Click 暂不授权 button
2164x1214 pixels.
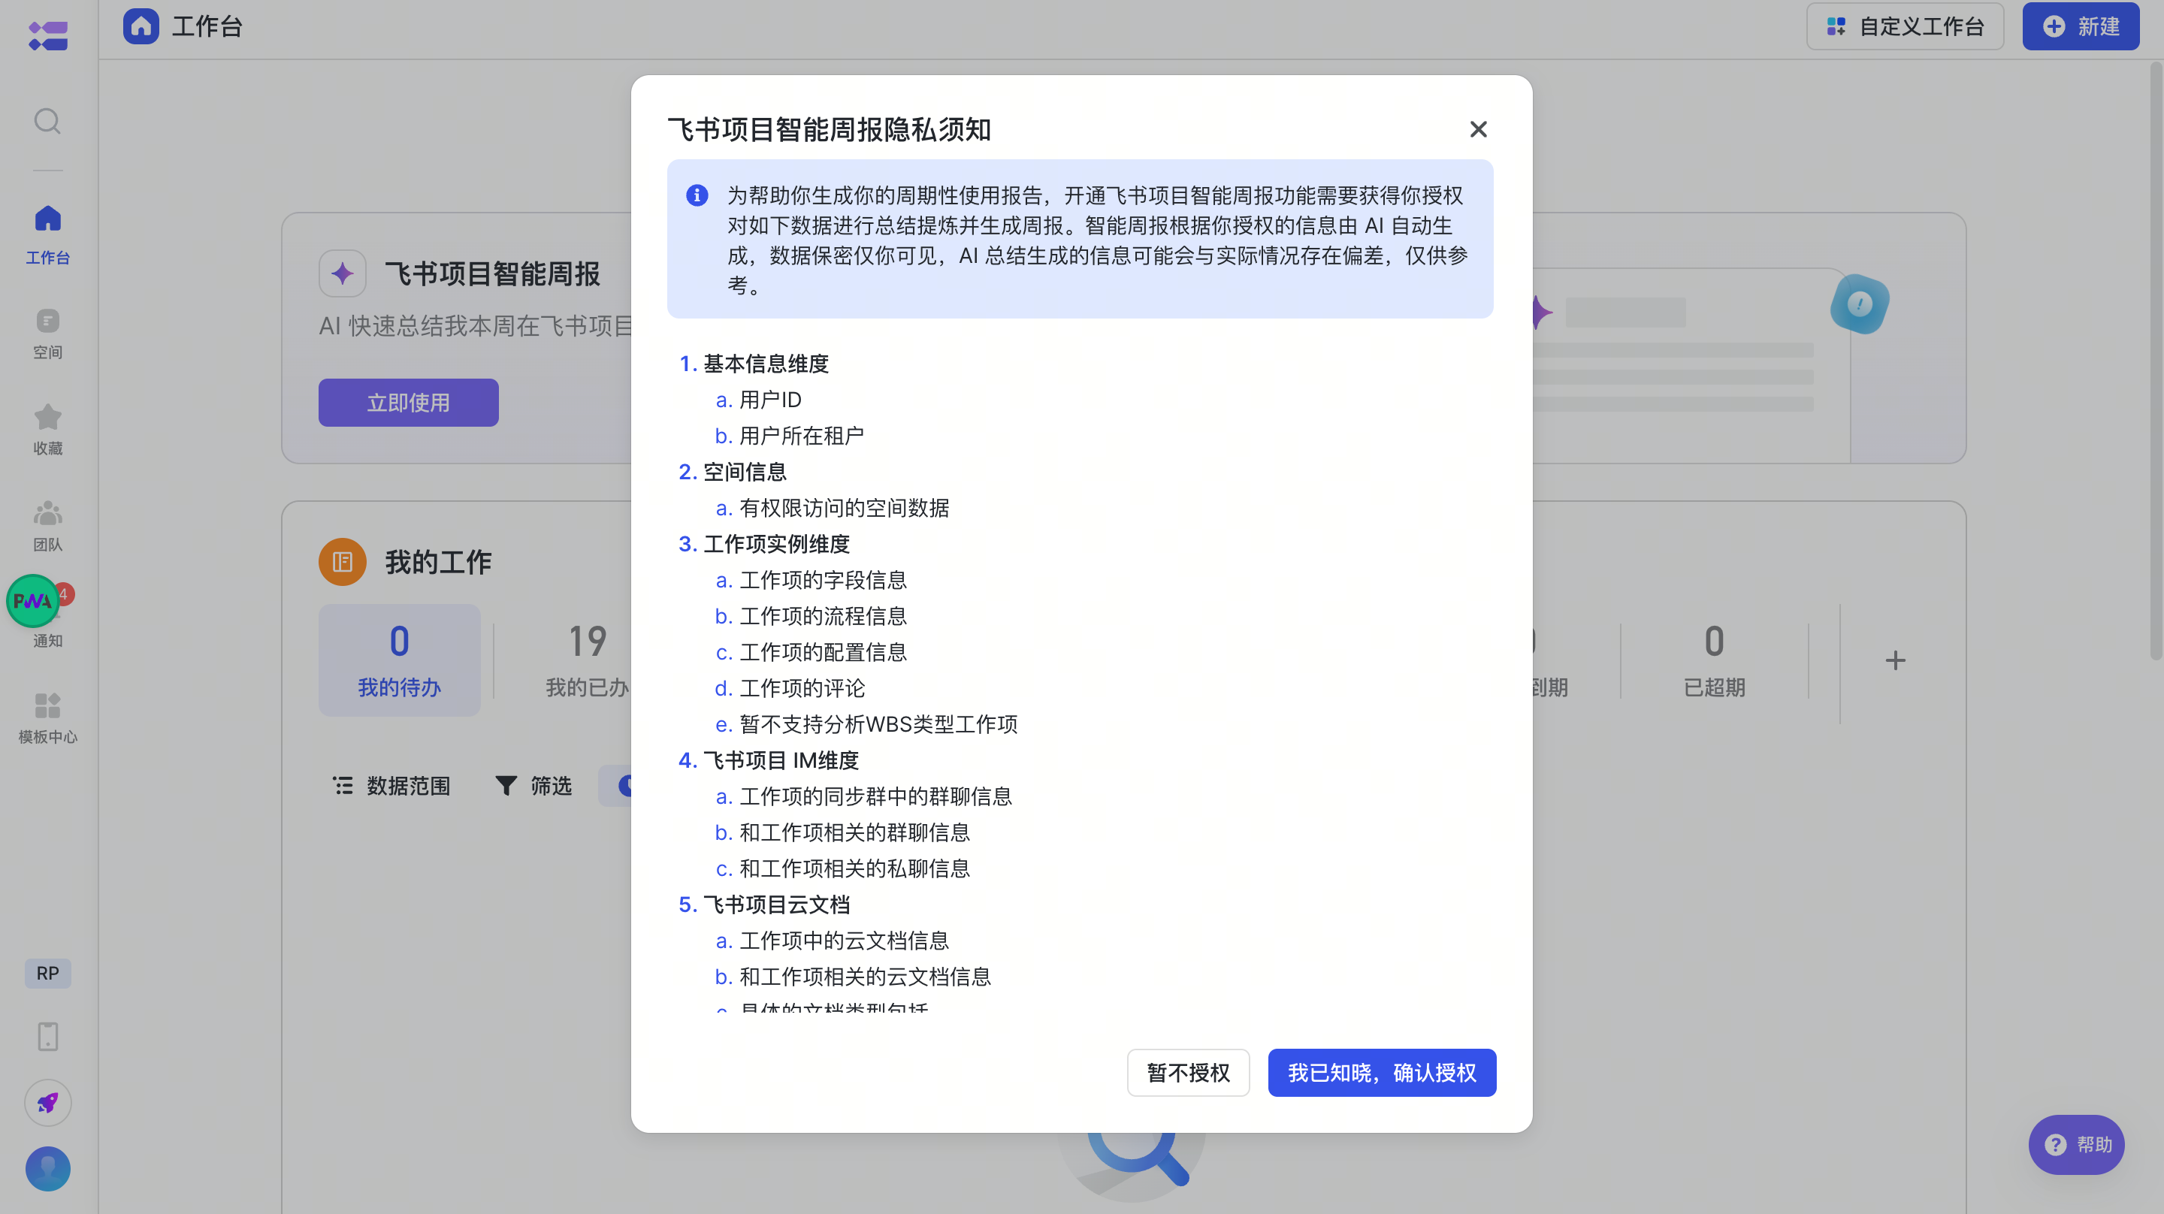(x=1187, y=1072)
